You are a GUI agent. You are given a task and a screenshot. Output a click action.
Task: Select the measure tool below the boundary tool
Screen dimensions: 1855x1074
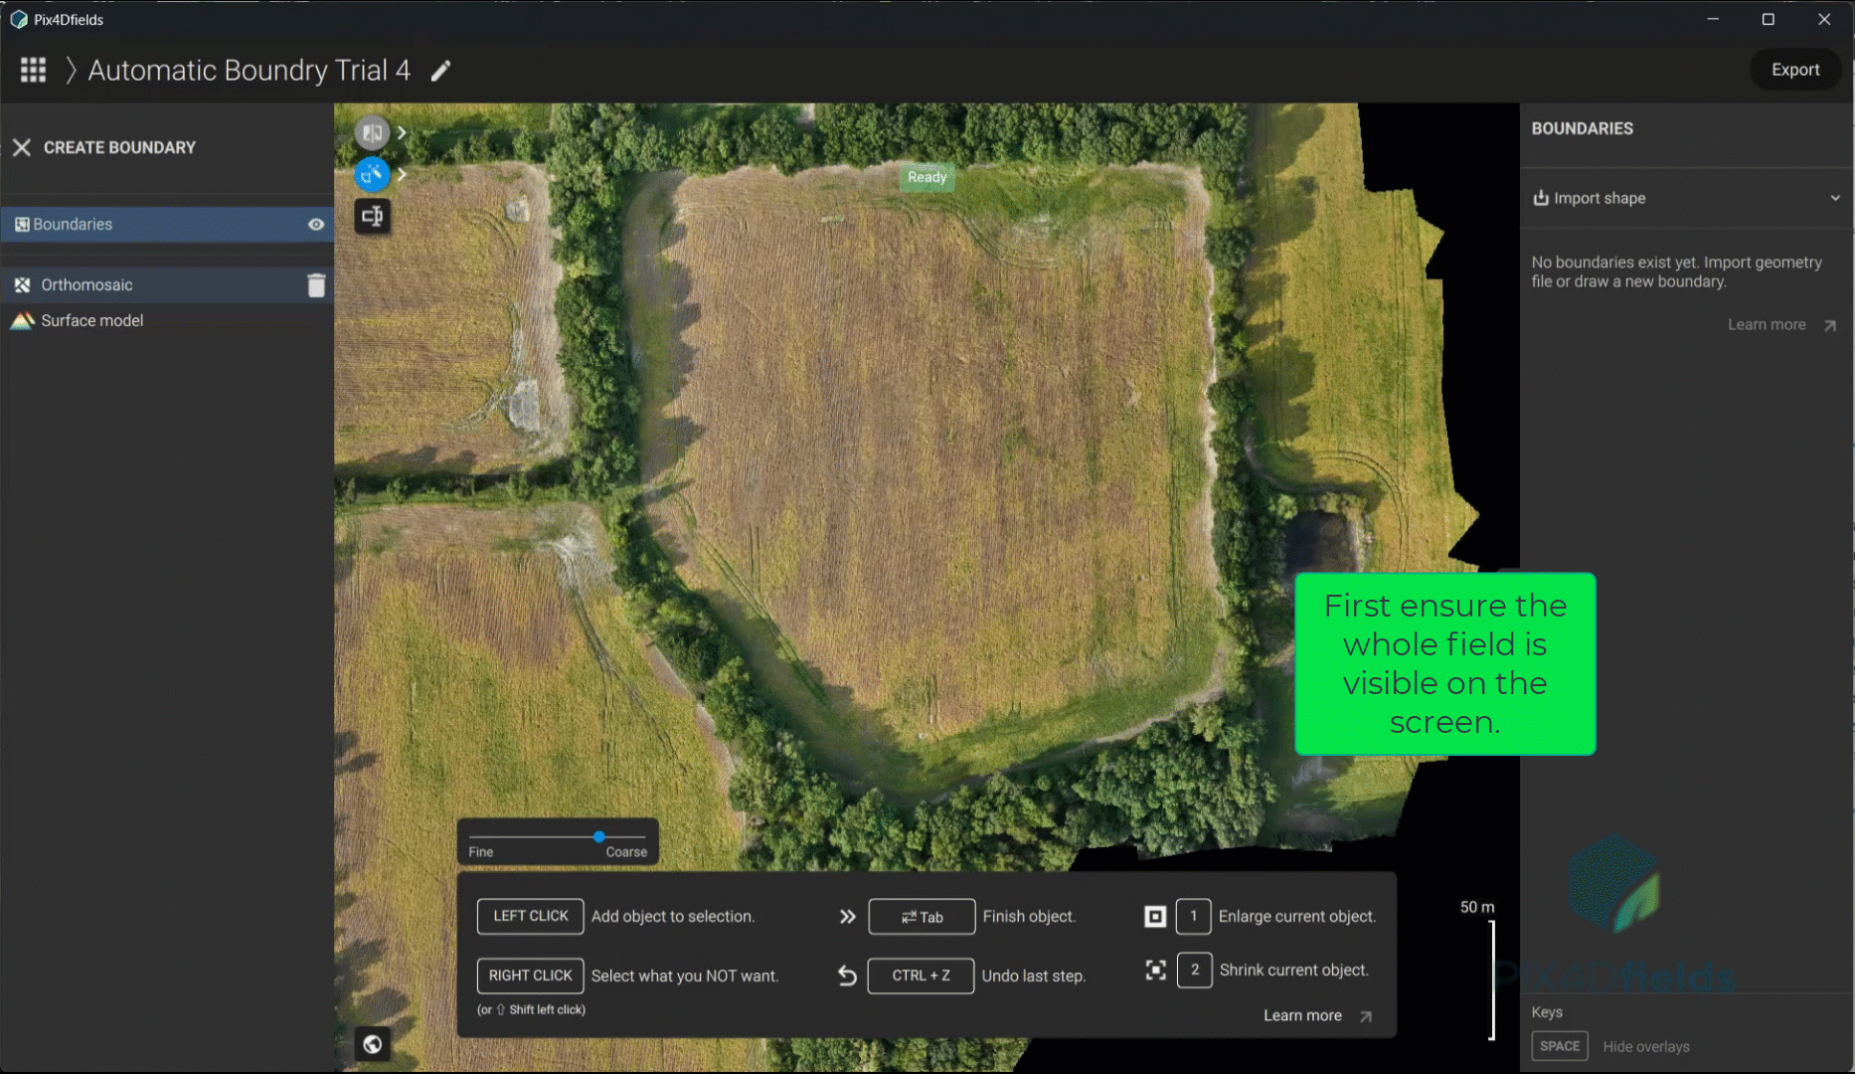372,217
